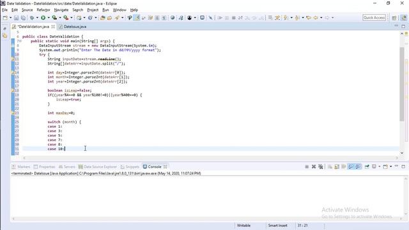409x230 pixels.
Task: Open the Coverage dropdown arrow
Action: (59, 18)
